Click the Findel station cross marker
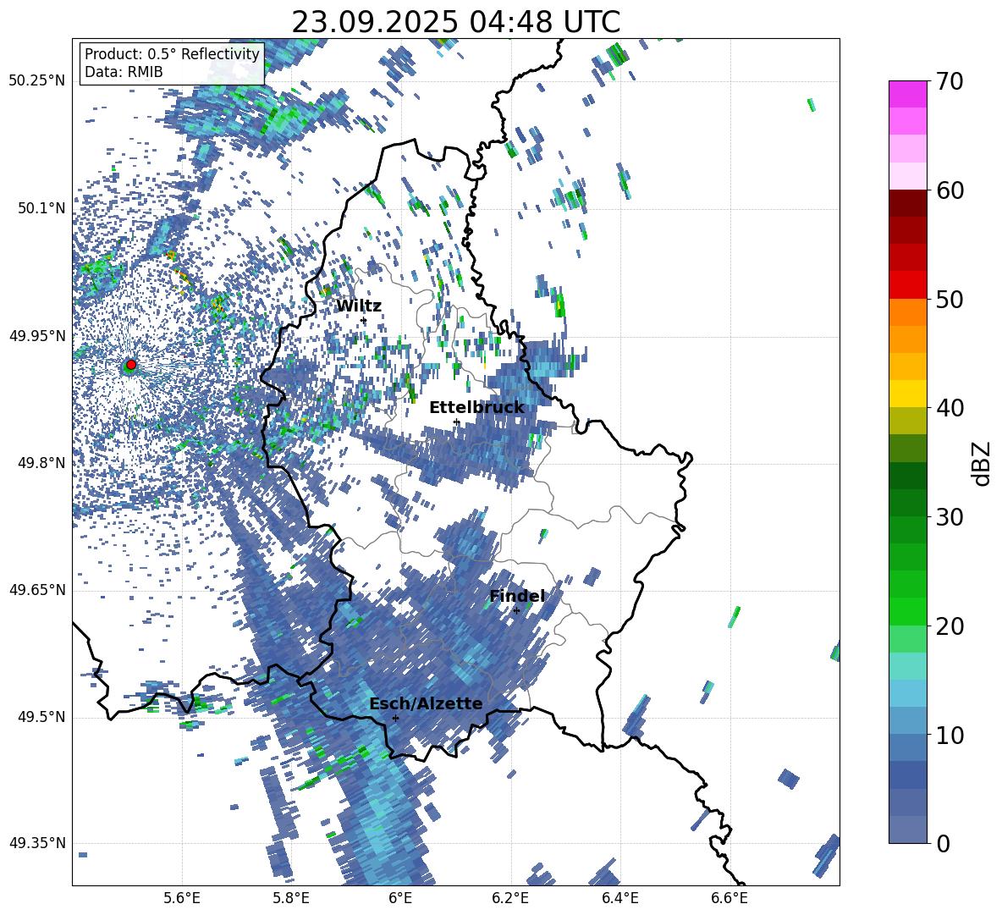This screenshot has width=1002, height=915. [x=516, y=611]
